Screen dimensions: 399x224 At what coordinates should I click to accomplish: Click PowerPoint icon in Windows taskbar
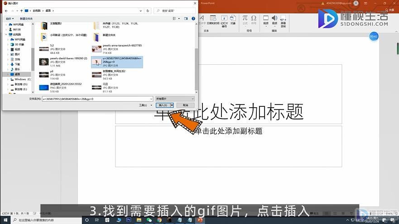200,220
